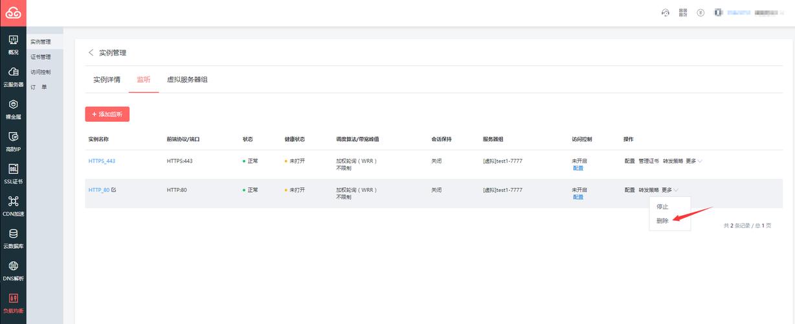Select 访问控制 in the submenu
The width and height of the screenshot is (795, 324).
click(x=41, y=72)
